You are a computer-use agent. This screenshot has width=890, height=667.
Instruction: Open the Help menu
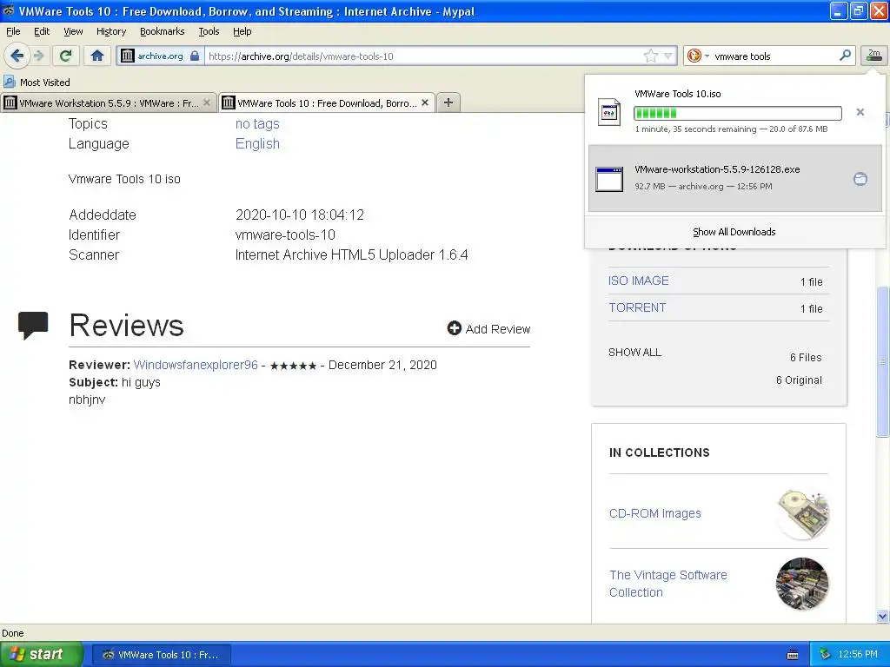pyautogui.click(x=242, y=31)
